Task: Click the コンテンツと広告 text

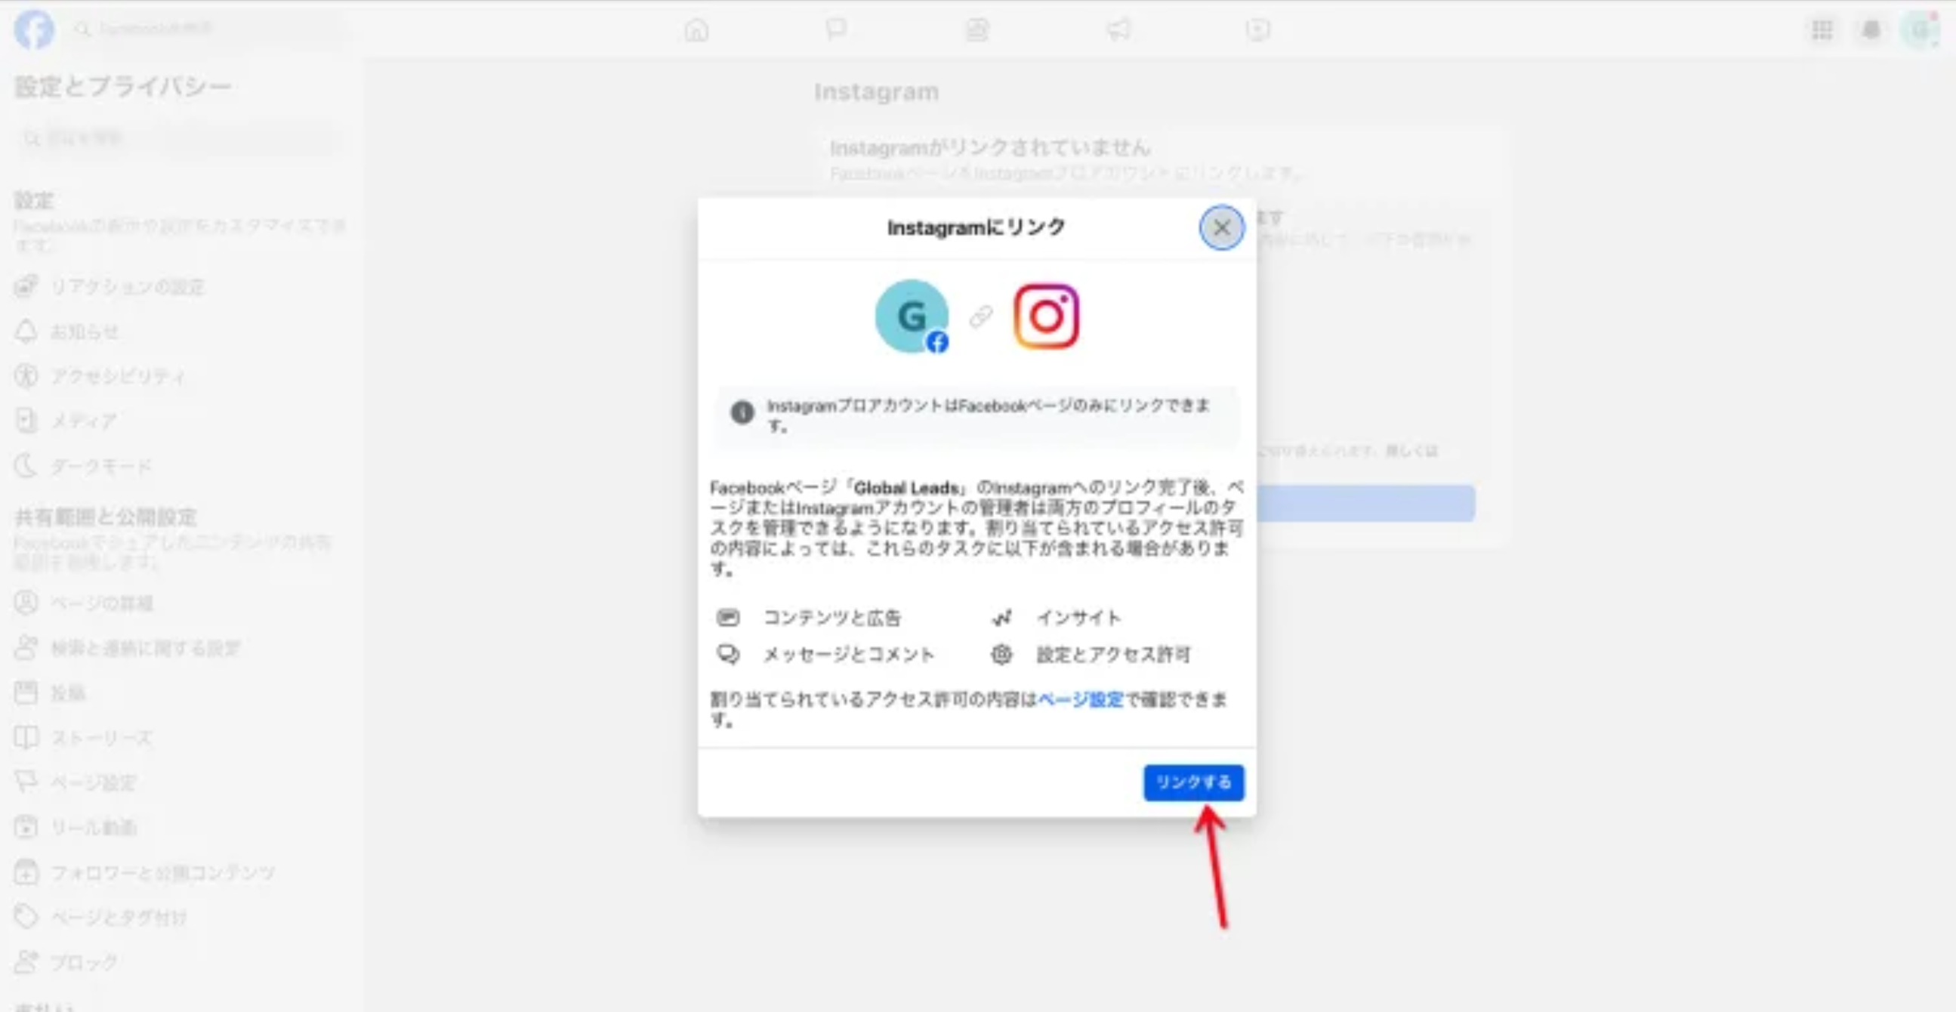Action: (x=831, y=617)
